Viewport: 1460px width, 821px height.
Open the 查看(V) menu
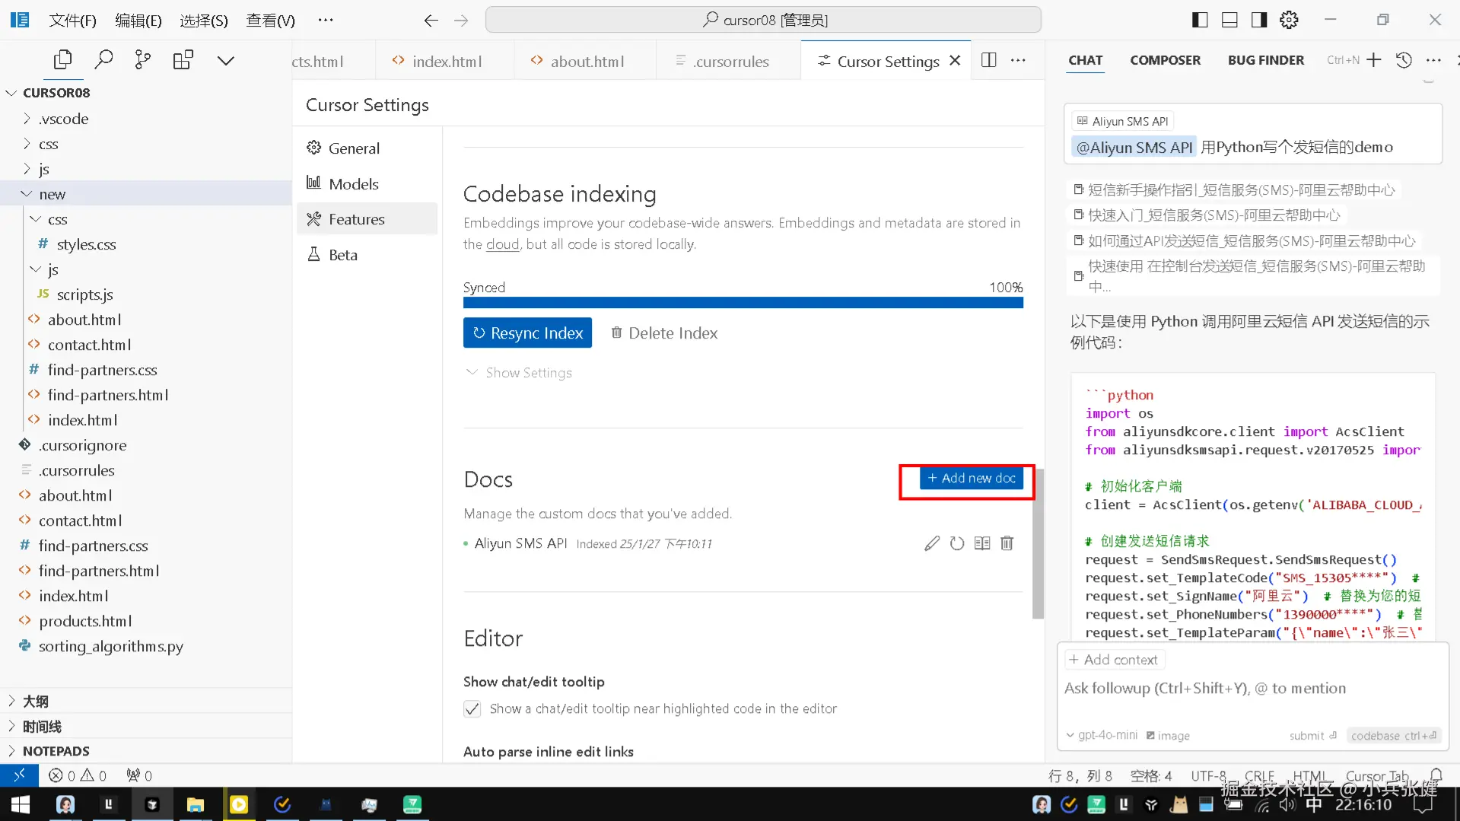coord(270,21)
